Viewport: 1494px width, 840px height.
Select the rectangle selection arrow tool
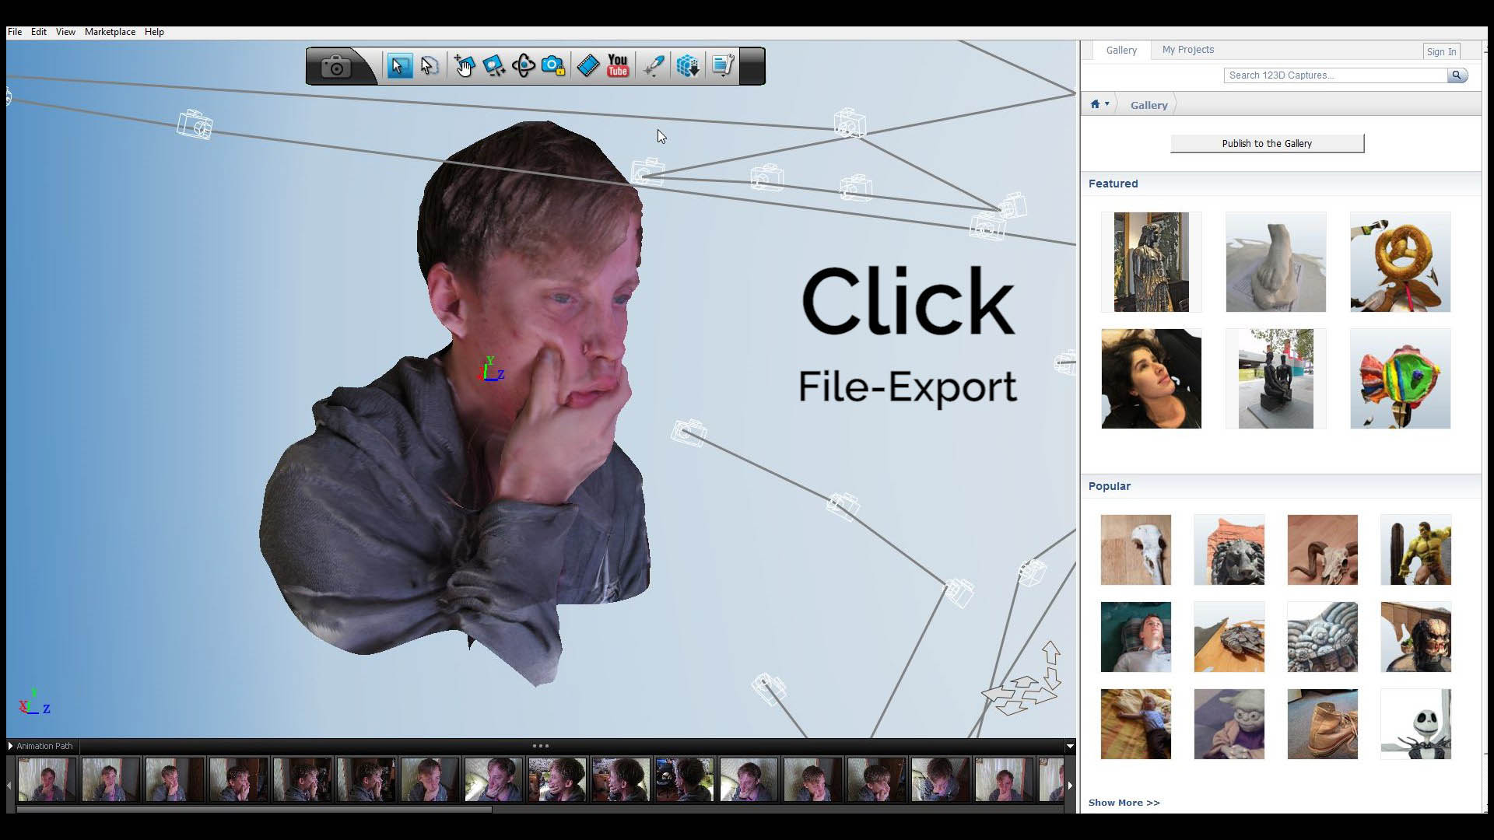(399, 66)
